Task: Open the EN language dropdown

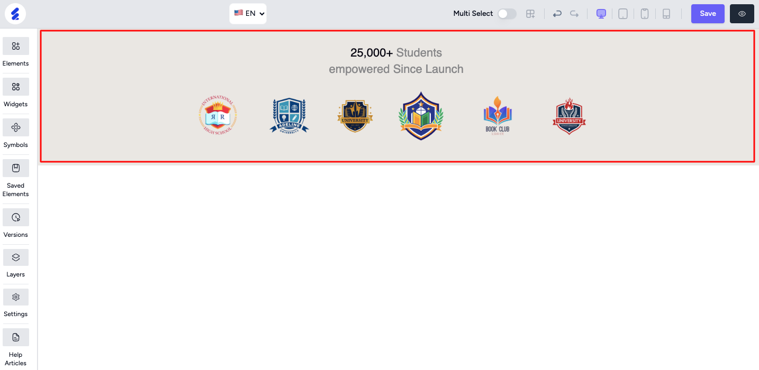Action: click(248, 13)
